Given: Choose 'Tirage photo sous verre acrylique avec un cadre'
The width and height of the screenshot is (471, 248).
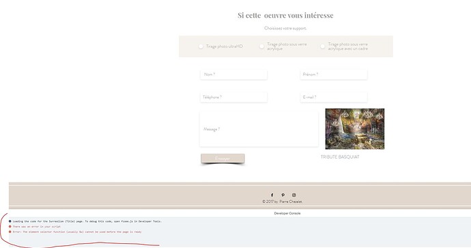Looking at the screenshot, I should click(323, 46).
